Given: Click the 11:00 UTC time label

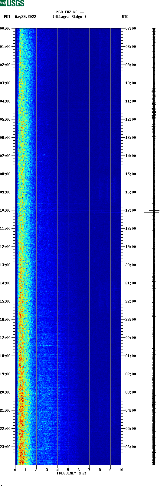Looking at the screenshot, I should pyautogui.click(x=131, y=101).
